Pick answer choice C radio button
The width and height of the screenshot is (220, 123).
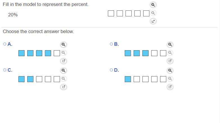click(5, 70)
